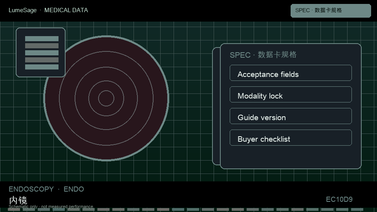The height and width of the screenshot is (212, 377).
Task: Click the Schematic only disclaimer text
Action: pyautogui.click(x=51, y=207)
